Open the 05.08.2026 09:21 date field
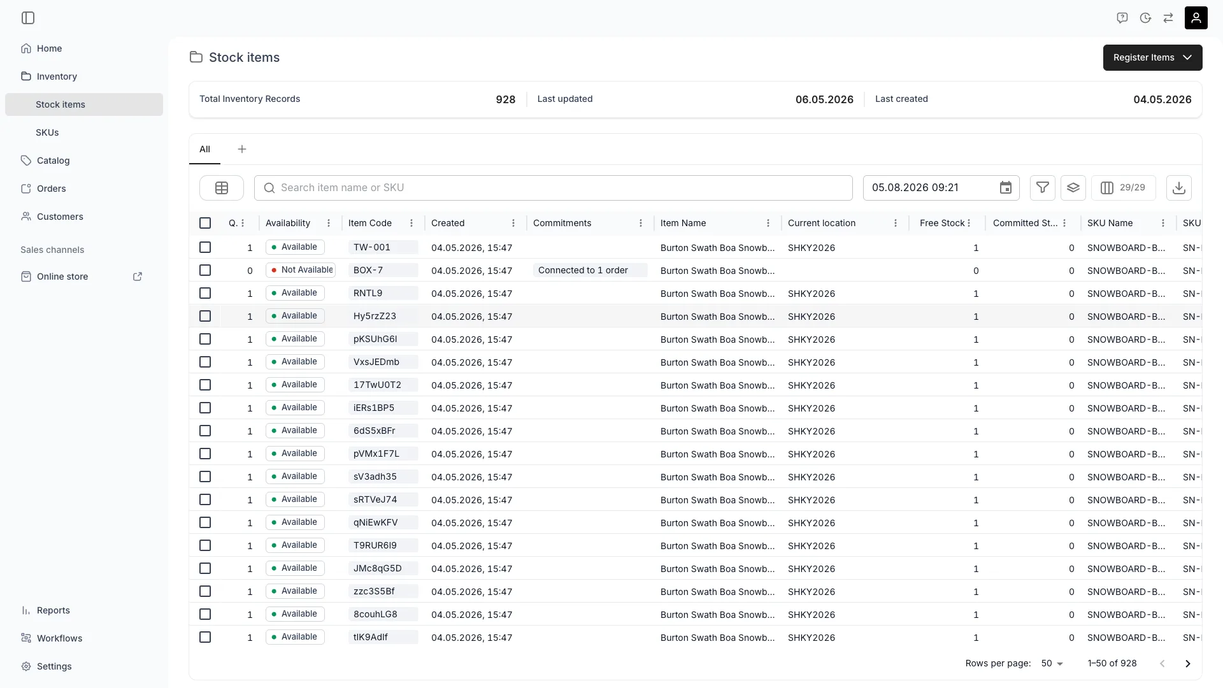The height and width of the screenshot is (688, 1223). point(941,188)
